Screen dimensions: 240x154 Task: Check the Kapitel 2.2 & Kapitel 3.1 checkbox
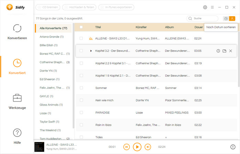(x=81, y=63)
